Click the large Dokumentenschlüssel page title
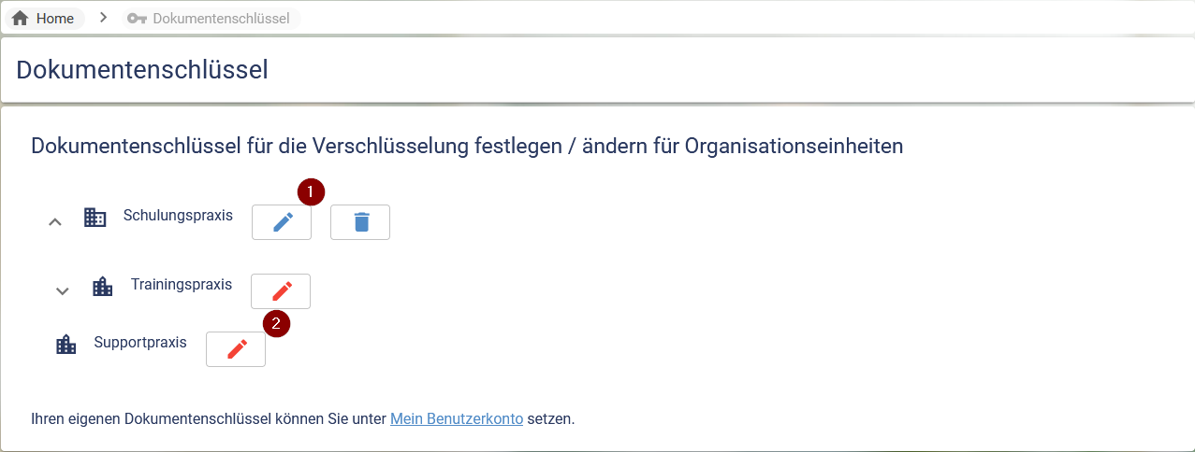 coord(142,69)
